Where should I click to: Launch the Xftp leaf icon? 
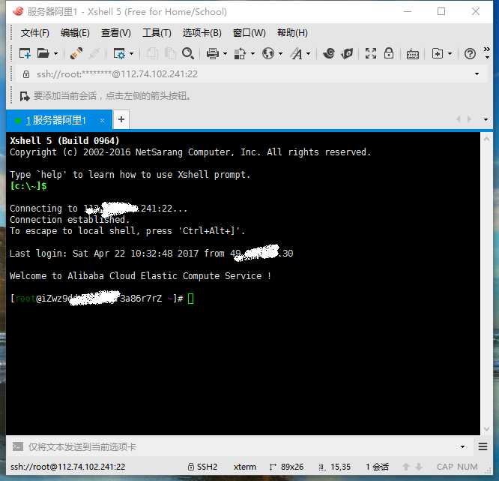[x=347, y=53]
